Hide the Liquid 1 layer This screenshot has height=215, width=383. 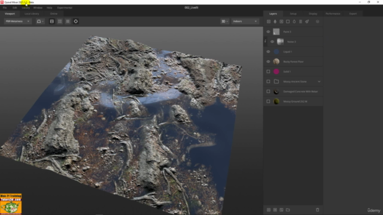pos(268,52)
